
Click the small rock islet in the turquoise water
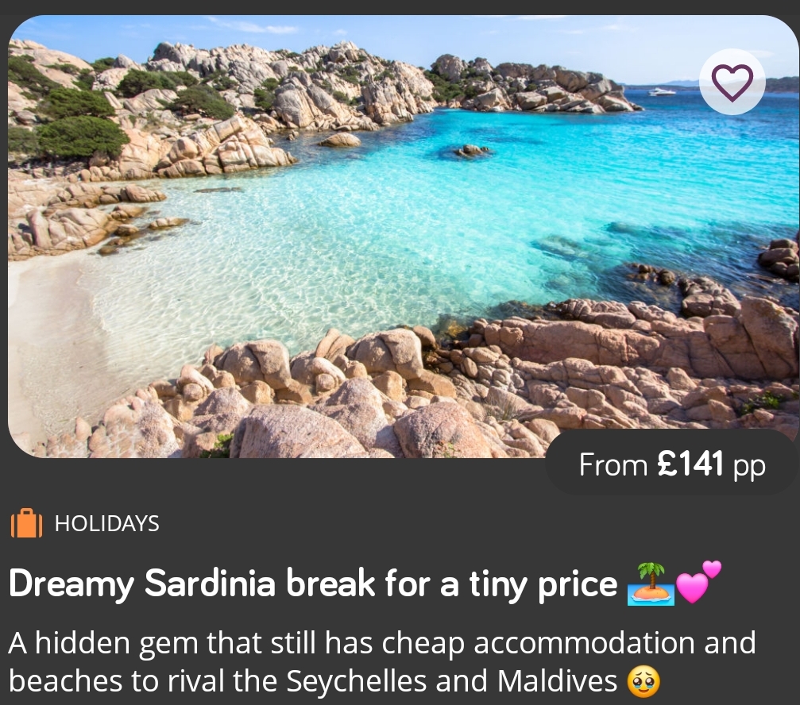472,150
